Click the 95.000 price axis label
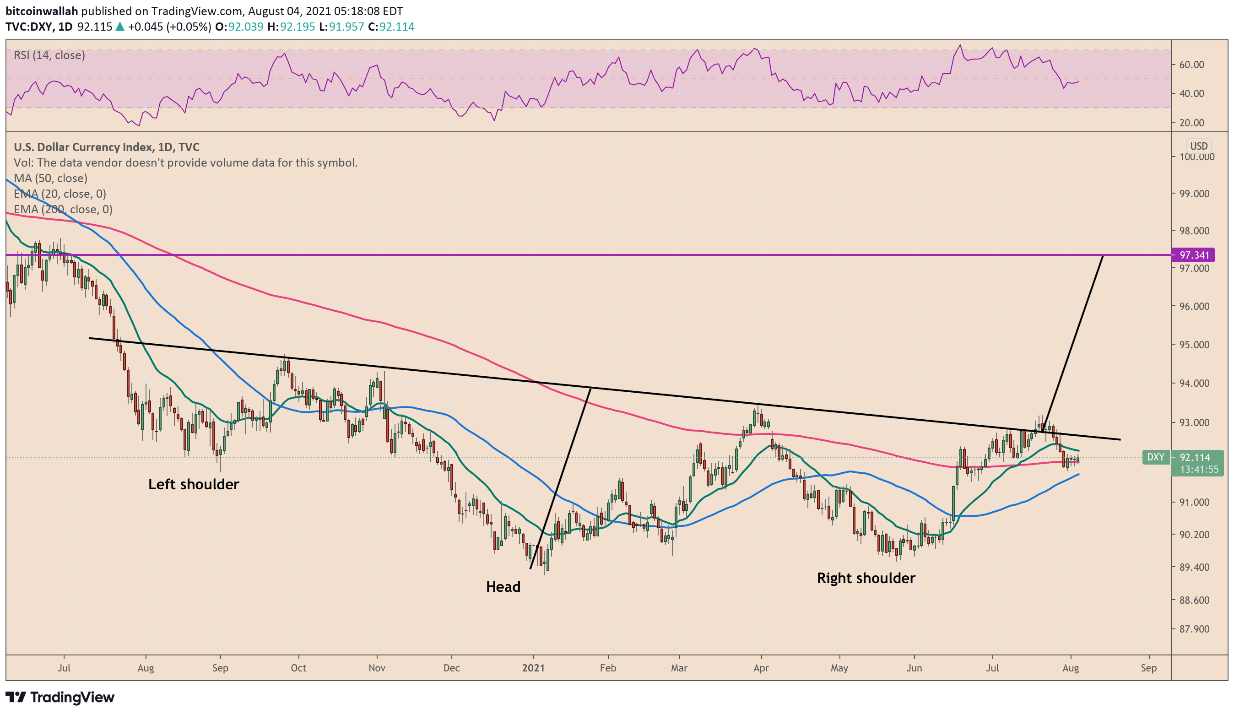1234x714 pixels. point(1194,345)
